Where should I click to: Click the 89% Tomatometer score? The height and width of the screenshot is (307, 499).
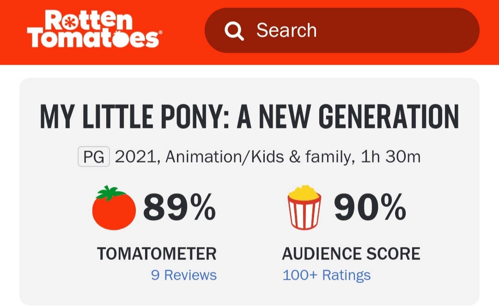click(x=179, y=207)
